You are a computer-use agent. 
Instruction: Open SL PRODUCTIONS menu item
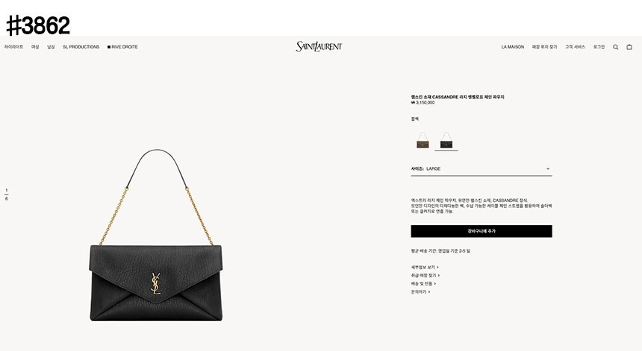point(81,47)
